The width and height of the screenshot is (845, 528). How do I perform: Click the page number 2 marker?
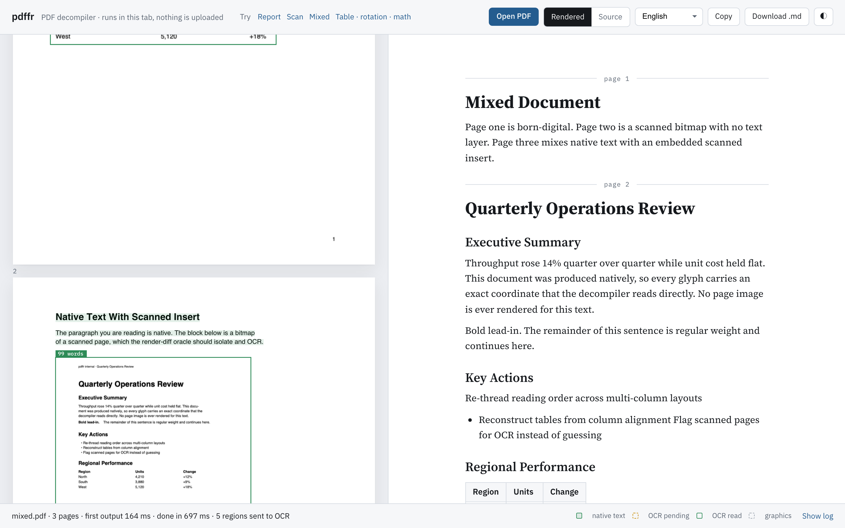coord(15,271)
